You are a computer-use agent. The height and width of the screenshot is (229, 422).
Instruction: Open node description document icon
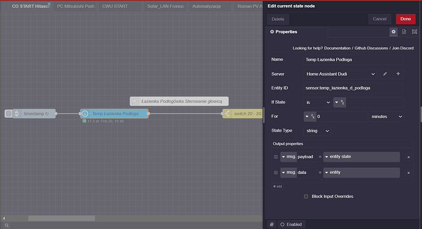(404, 32)
